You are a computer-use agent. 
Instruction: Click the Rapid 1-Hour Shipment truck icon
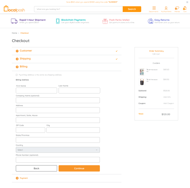tap(14, 21)
